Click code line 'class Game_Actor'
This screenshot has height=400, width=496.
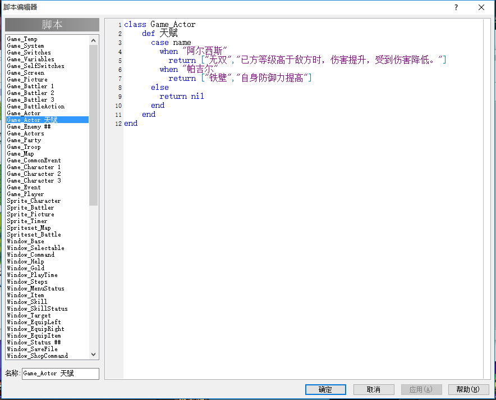[x=160, y=24]
